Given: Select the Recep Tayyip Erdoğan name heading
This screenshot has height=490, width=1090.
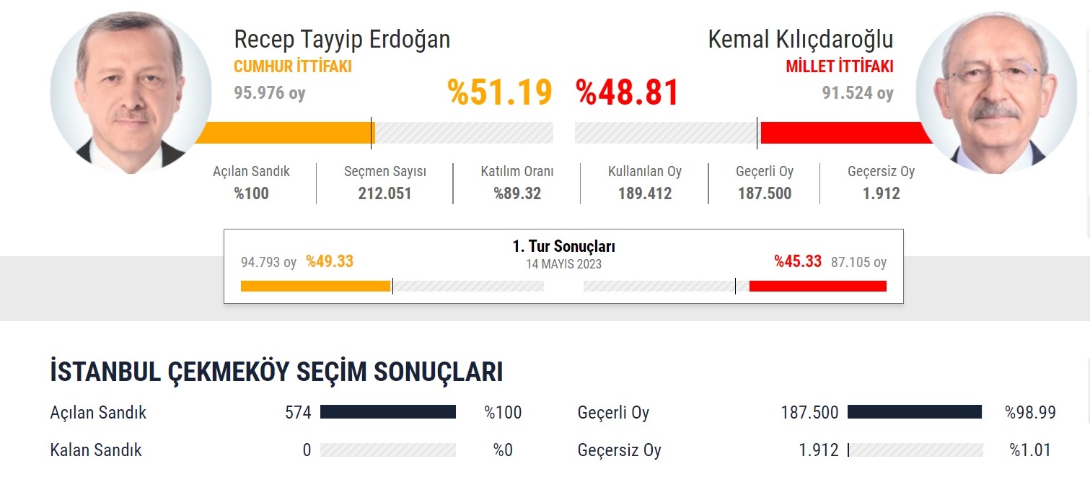Looking at the screenshot, I should click(342, 39).
